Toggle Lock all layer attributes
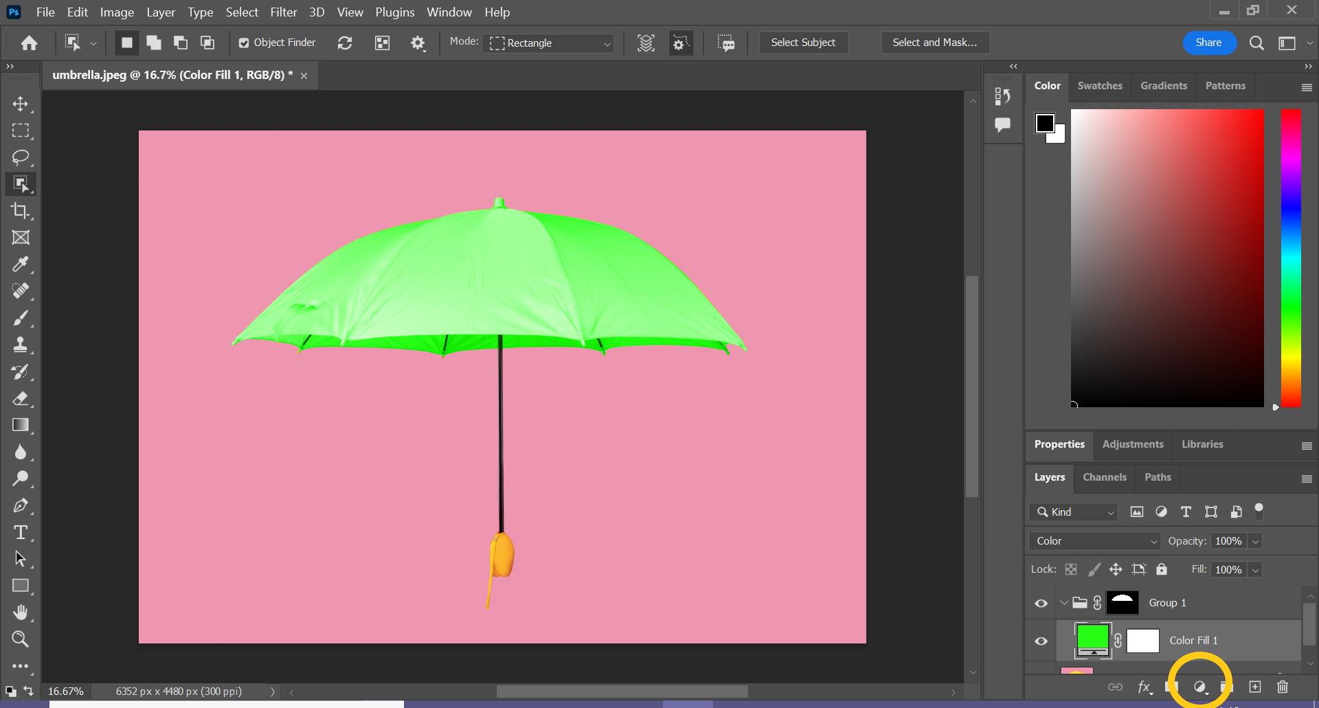The height and width of the screenshot is (708, 1319). pos(1162,569)
